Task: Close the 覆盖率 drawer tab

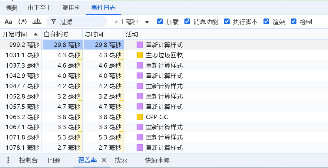Action: point(104,160)
